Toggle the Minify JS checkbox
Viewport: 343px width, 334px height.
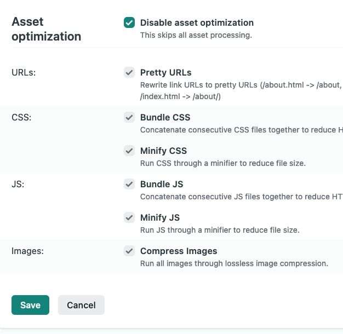point(129,217)
